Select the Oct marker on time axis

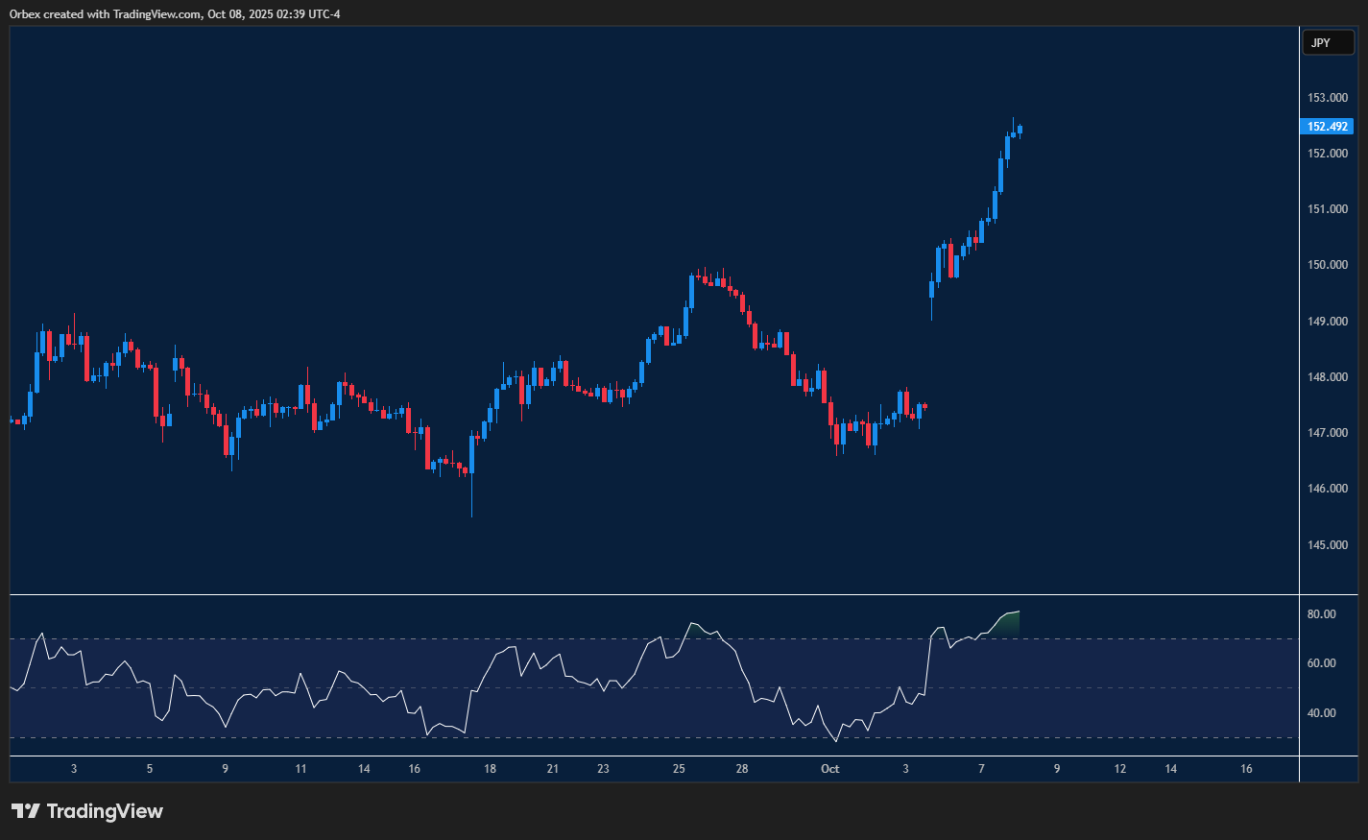click(830, 769)
